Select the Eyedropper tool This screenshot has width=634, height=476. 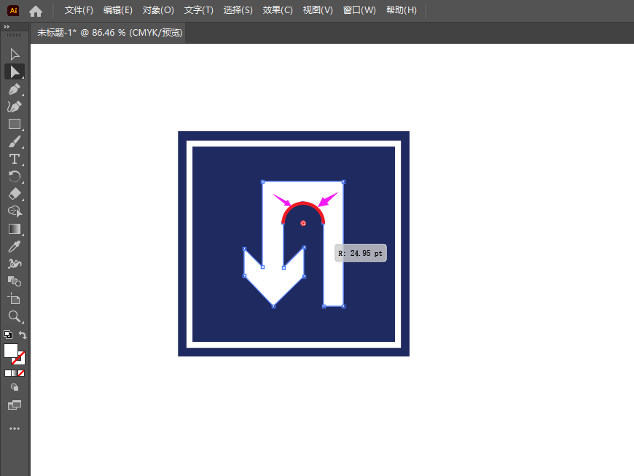[x=15, y=246]
